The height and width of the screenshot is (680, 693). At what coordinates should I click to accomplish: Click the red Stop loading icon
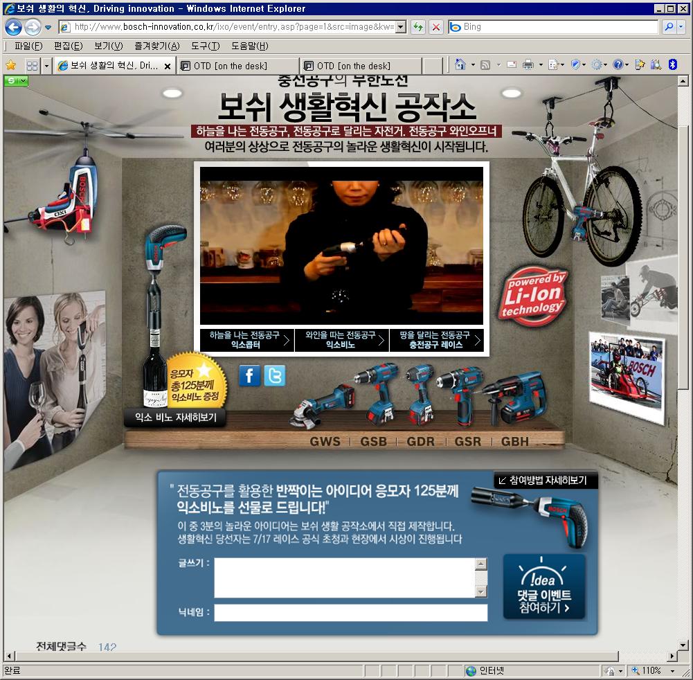point(435,27)
